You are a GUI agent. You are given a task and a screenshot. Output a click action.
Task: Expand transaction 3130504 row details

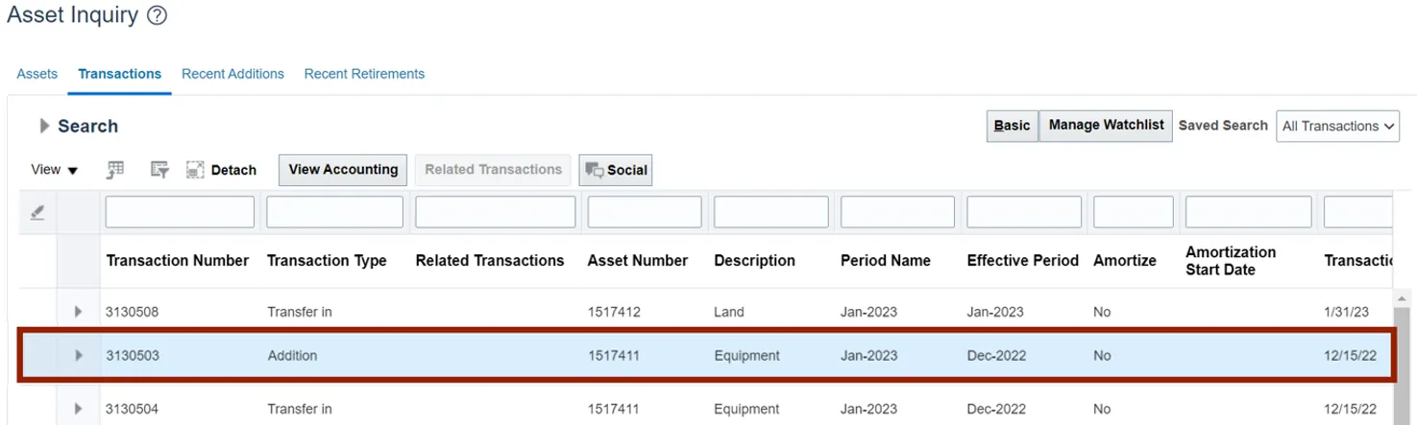click(79, 409)
